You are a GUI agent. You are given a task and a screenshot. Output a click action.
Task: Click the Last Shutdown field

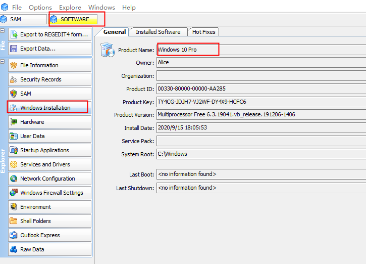261,188
